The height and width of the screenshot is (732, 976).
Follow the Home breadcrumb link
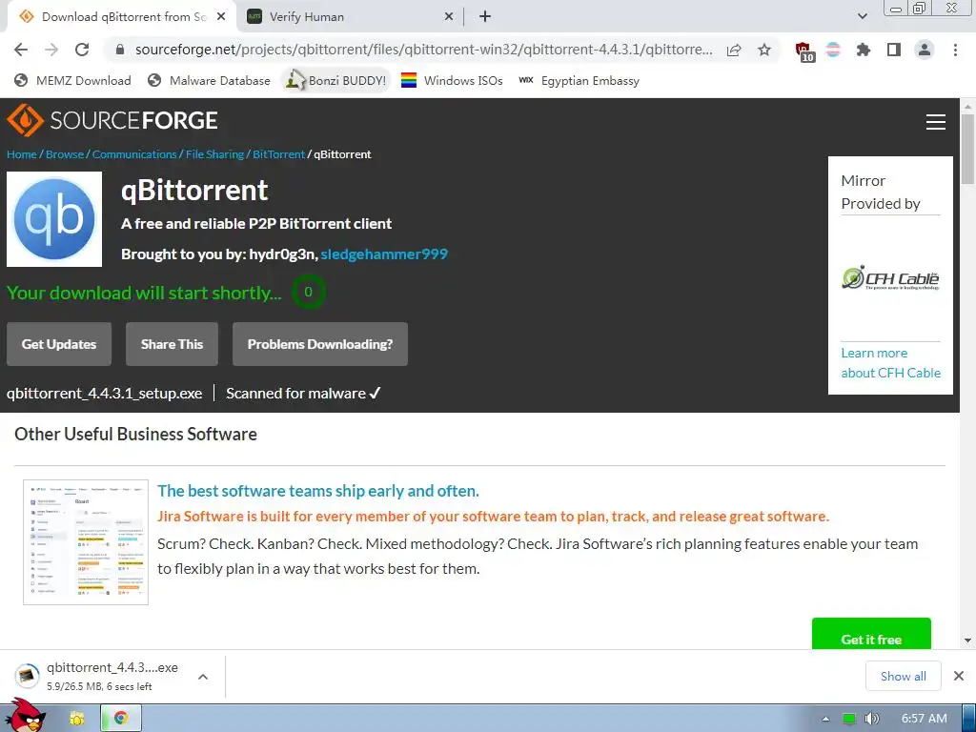point(22,154)
